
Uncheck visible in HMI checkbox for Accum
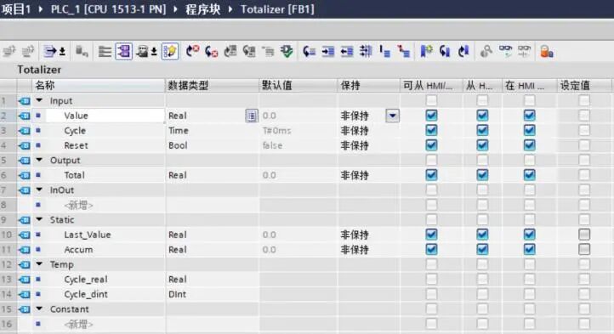point(529,249)
